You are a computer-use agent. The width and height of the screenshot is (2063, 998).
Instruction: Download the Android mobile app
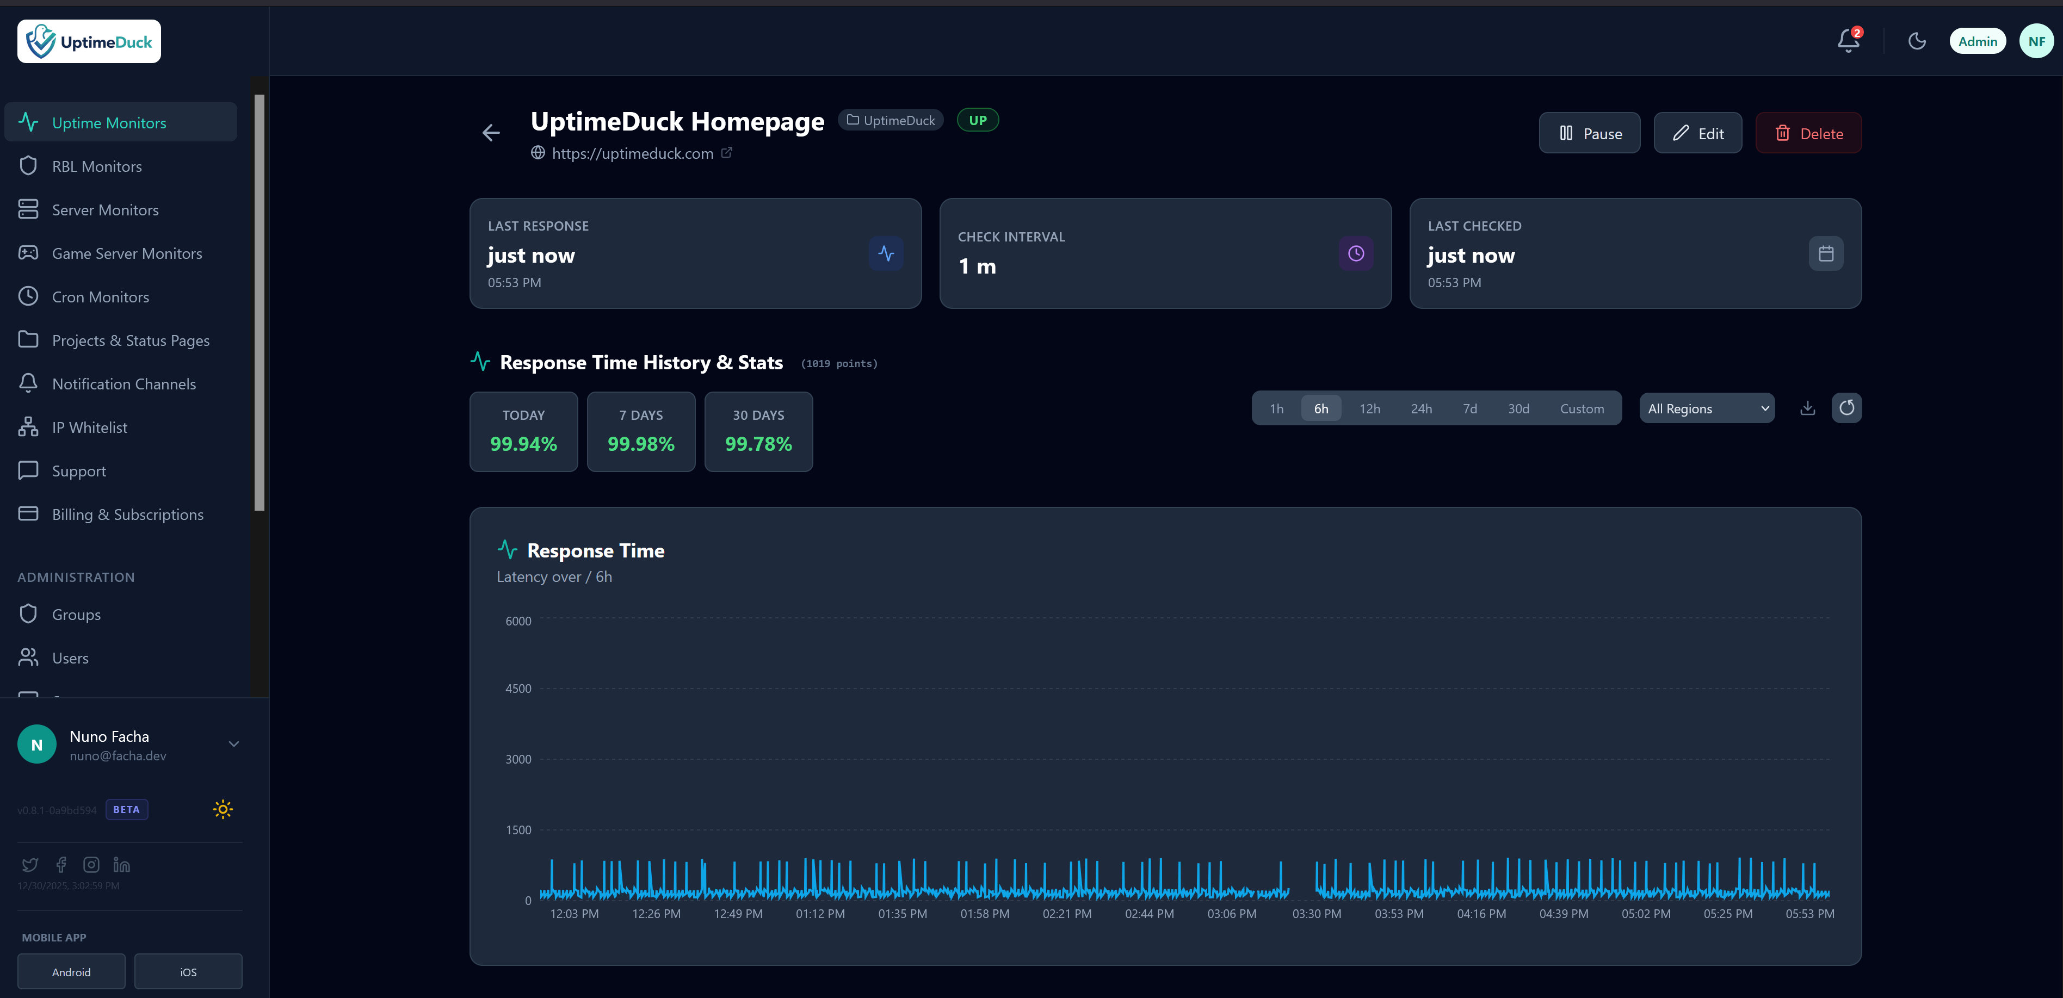click(71, 971)
